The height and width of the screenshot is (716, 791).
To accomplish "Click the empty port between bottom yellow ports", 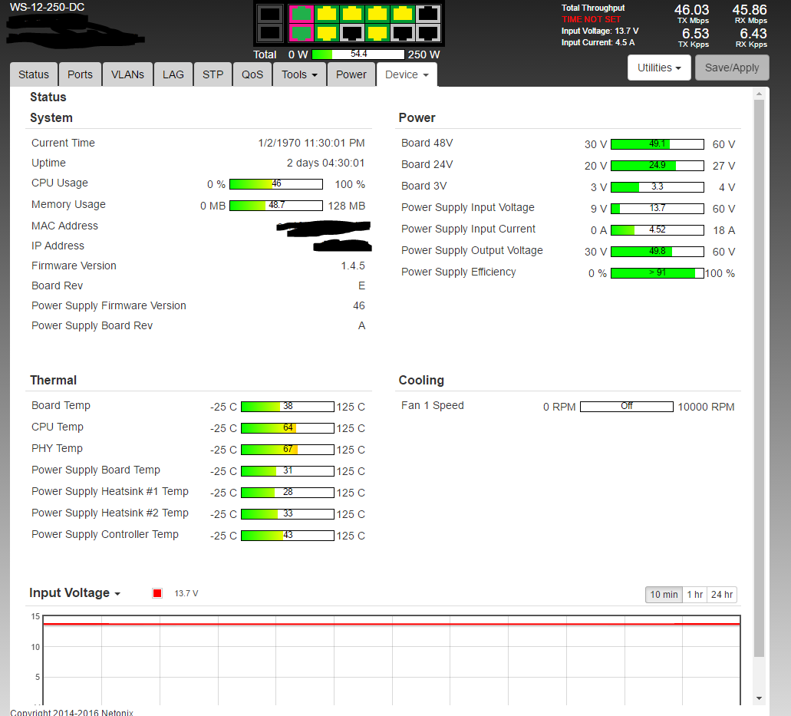I will 352,32.
